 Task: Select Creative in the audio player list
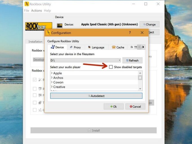(59, 87)
